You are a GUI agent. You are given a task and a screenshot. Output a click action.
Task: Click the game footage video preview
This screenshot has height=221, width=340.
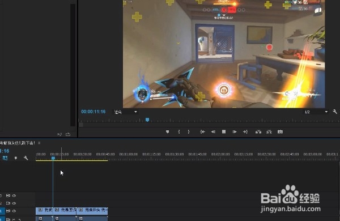point(224,54)
